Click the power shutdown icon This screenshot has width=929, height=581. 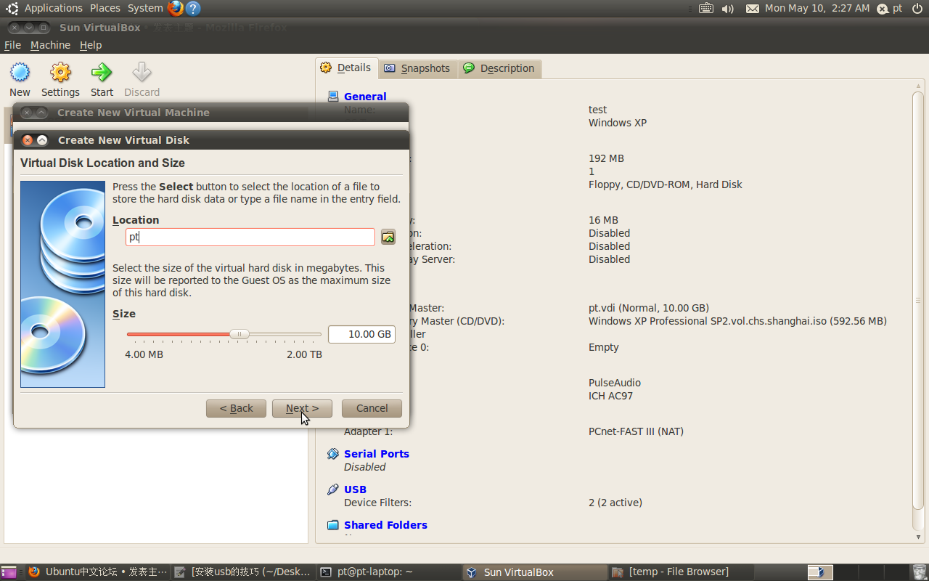tap(917, 9)
